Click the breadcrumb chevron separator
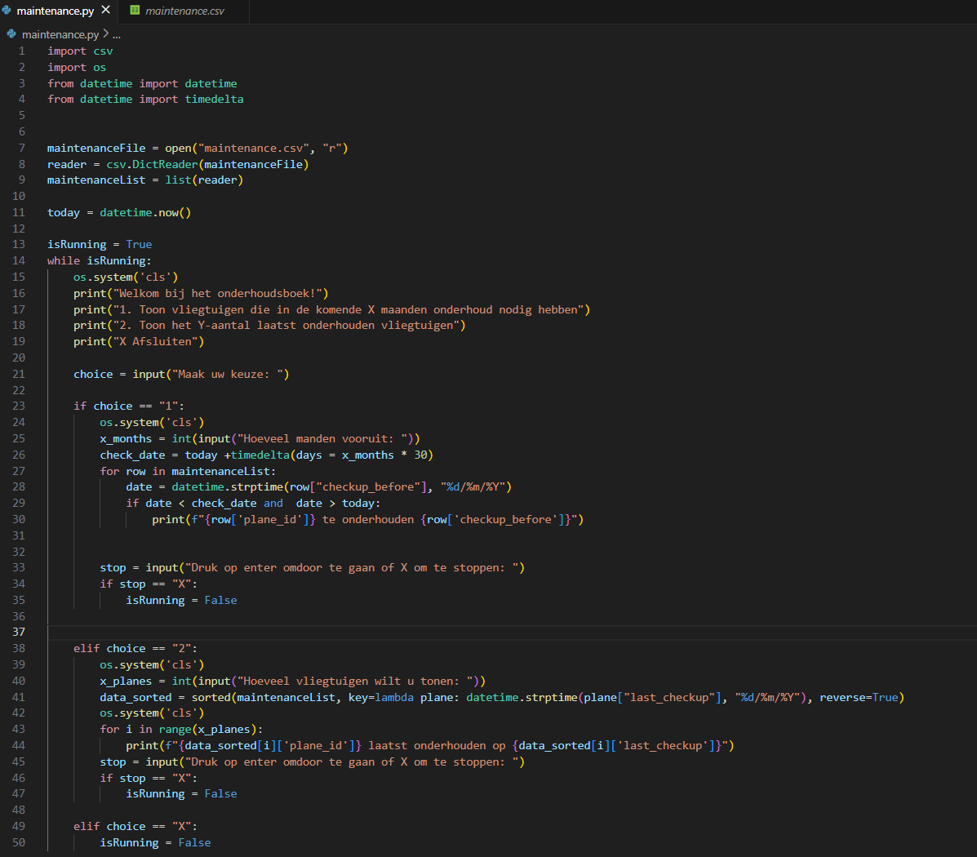Viewport: 977px width, 857px height. point(105,33)
